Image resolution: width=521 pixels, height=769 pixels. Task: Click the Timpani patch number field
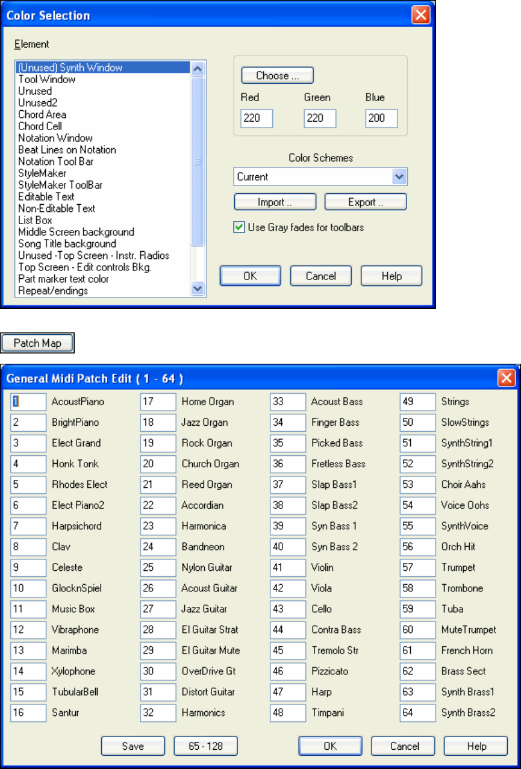click(x=288, y=712)
